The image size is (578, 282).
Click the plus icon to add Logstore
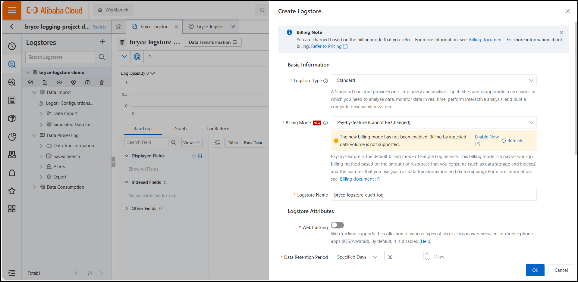click(102, 42)
